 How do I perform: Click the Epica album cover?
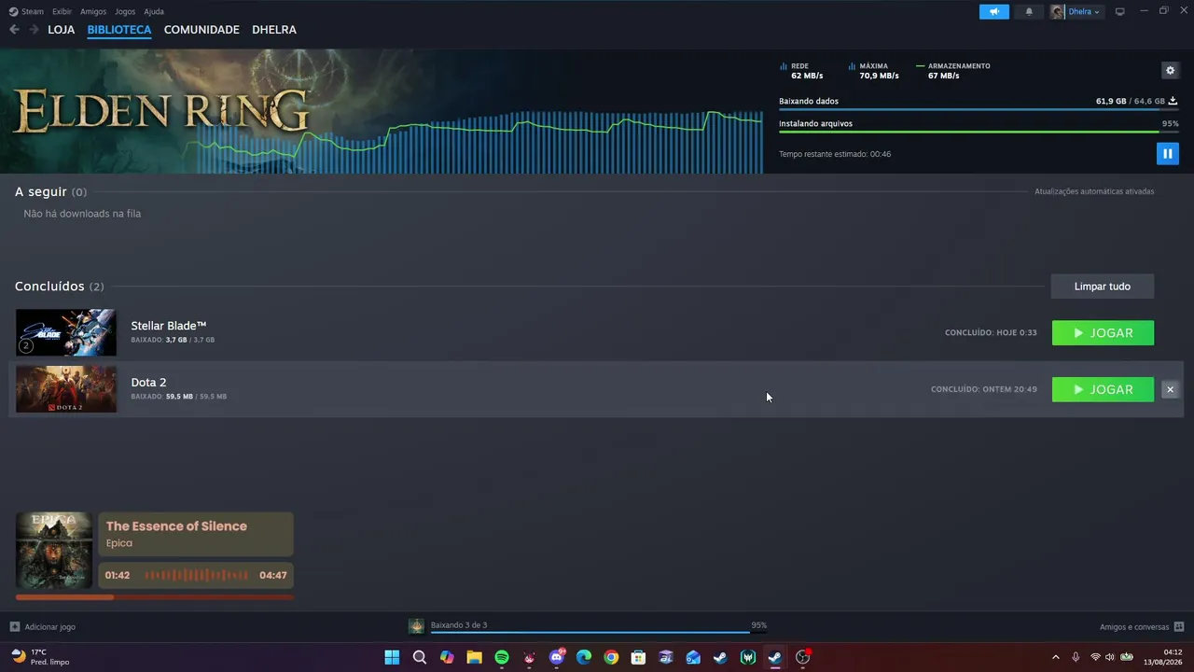coord(54,550)
